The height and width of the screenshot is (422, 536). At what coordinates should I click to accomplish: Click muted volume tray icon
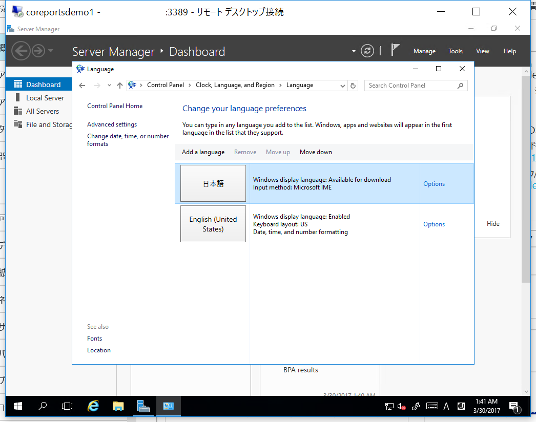point(402,406)
